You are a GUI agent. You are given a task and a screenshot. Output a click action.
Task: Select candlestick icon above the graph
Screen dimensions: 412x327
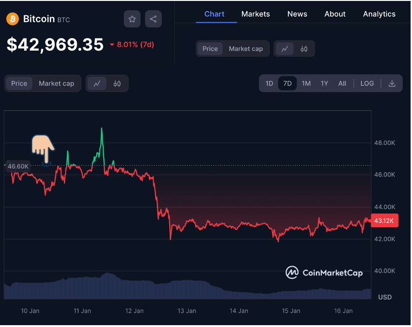click(x=117, y=84)
